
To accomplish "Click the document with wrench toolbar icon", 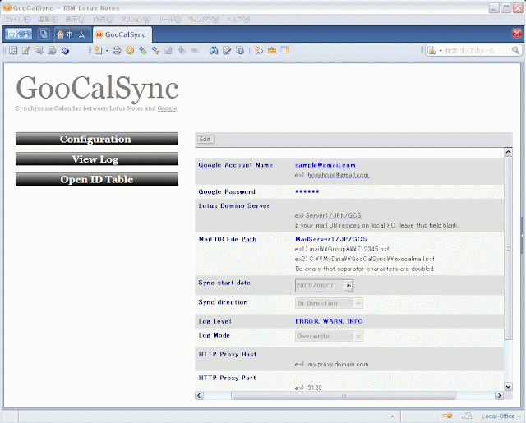I will pos(227,51).
